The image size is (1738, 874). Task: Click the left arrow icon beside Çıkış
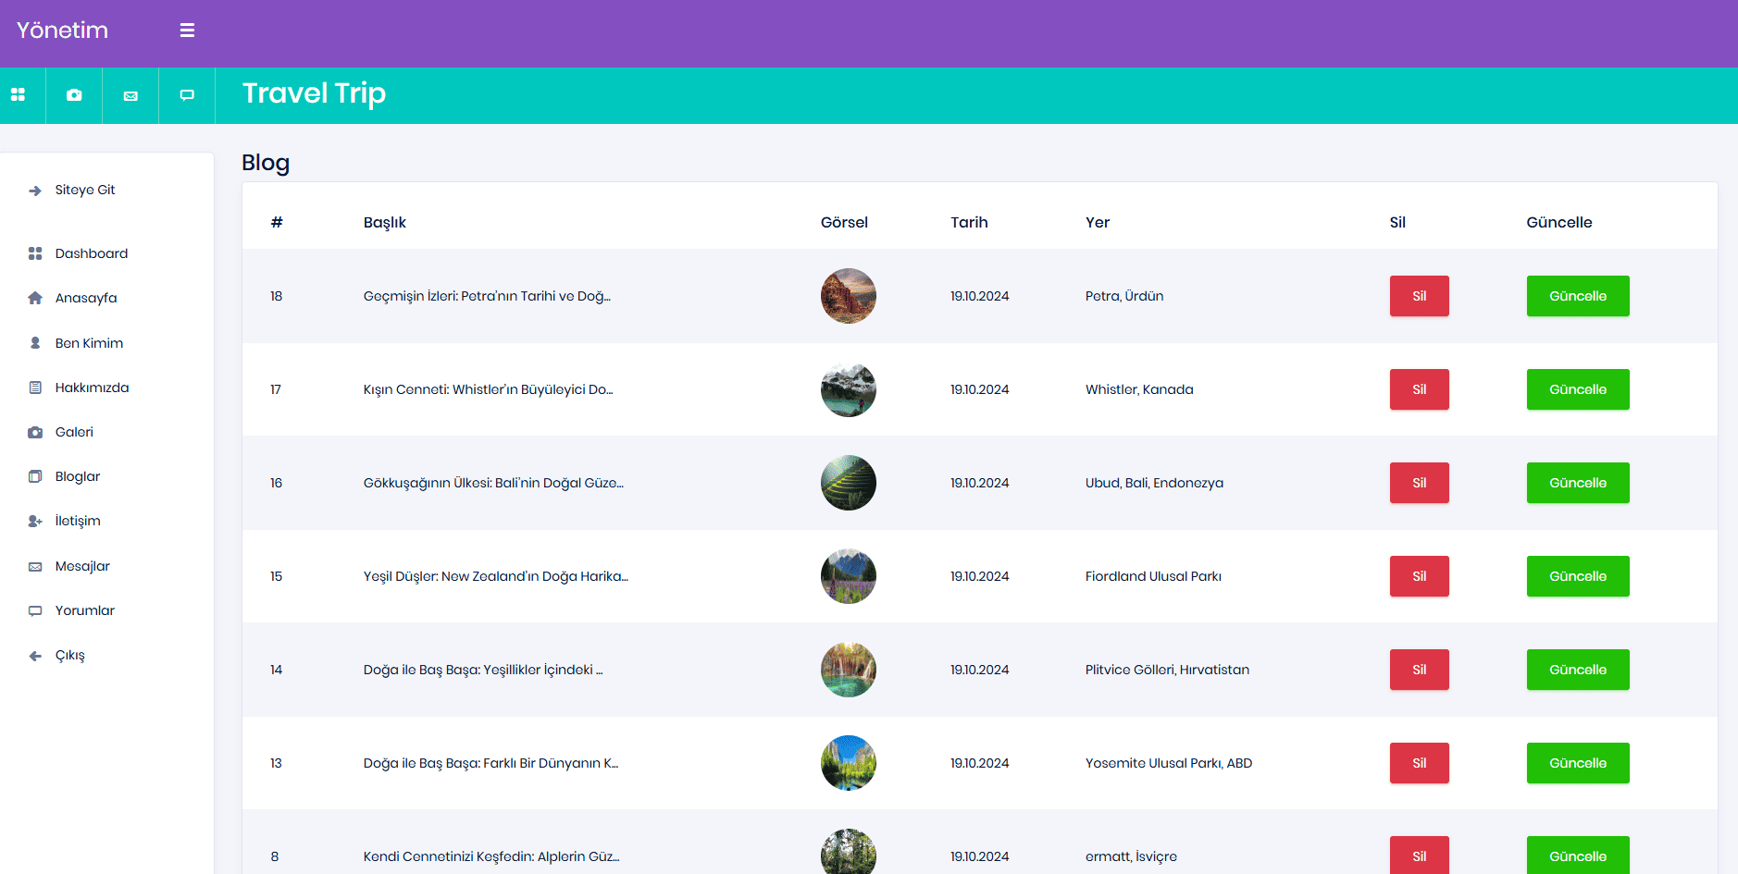pyautogui.click(x=35, y=656)
